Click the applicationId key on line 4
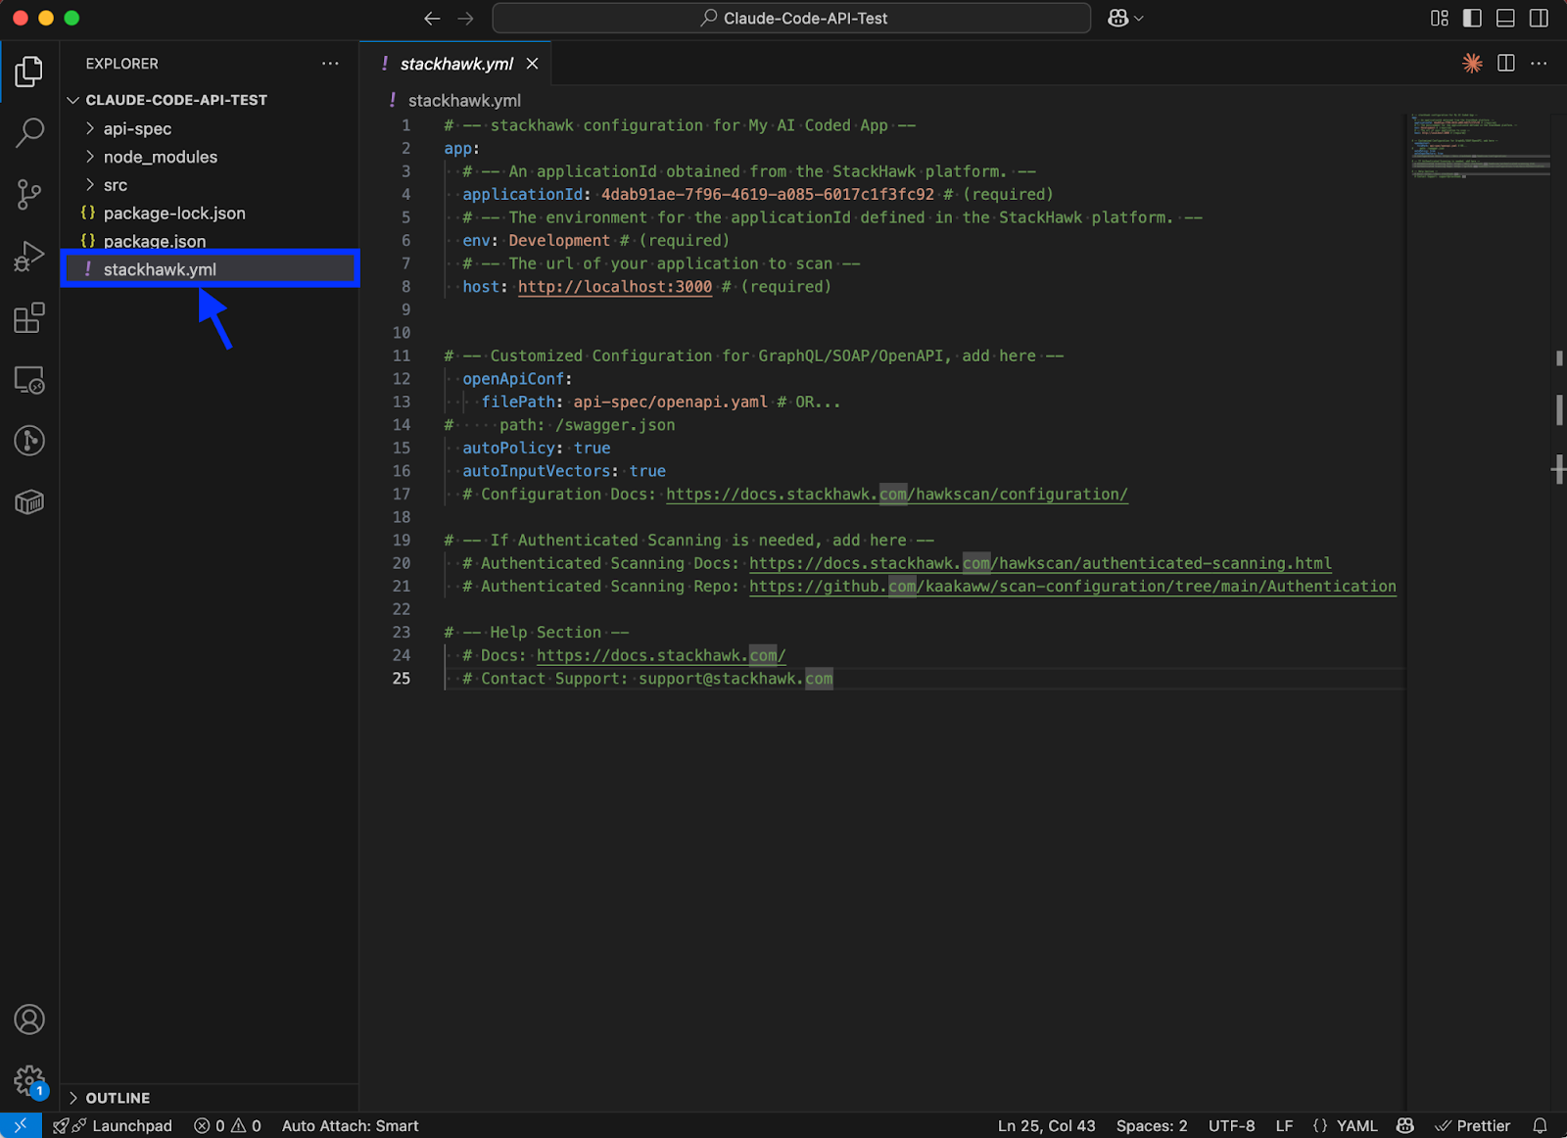Image resolution: width=1567 pixels, height=1138 pixels. coord(522,194)
